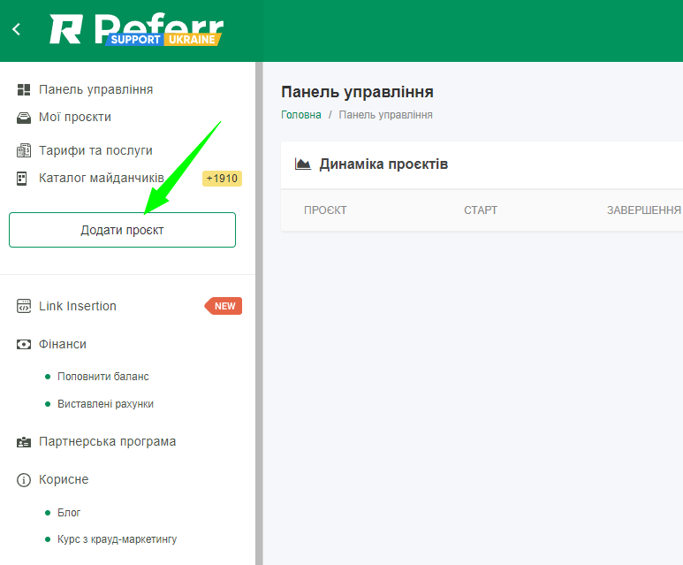Click the Корисне info icon
683x565 pixels.
pyautogui.click(x=24, y=480)
